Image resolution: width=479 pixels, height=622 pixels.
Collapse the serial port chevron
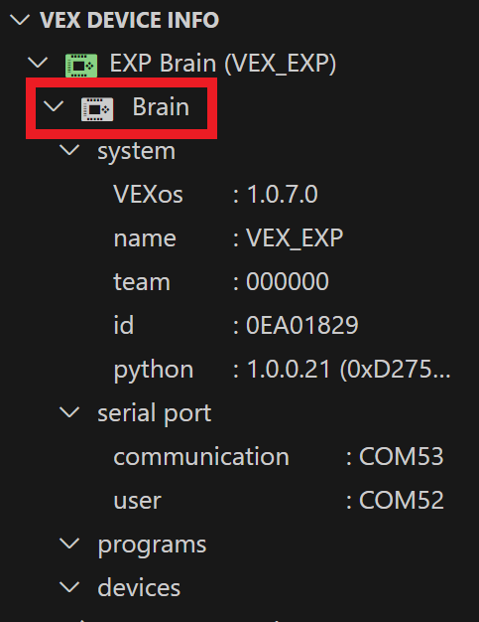tap(69, 412)
